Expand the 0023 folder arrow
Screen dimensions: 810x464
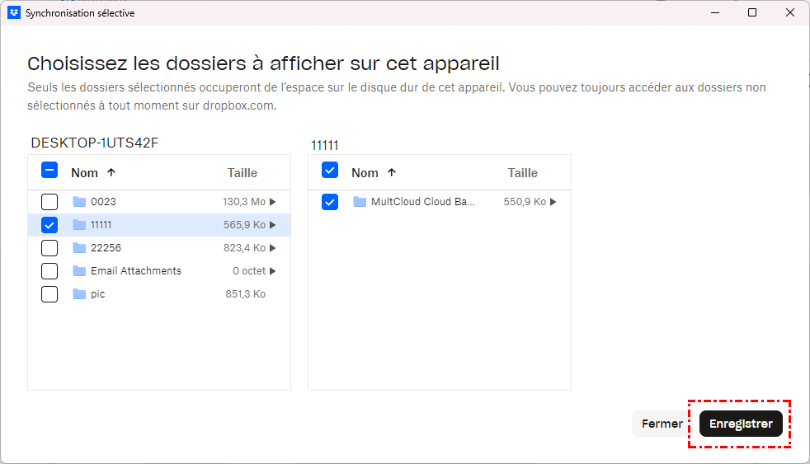pyautogui.click(x=273, y=202)
